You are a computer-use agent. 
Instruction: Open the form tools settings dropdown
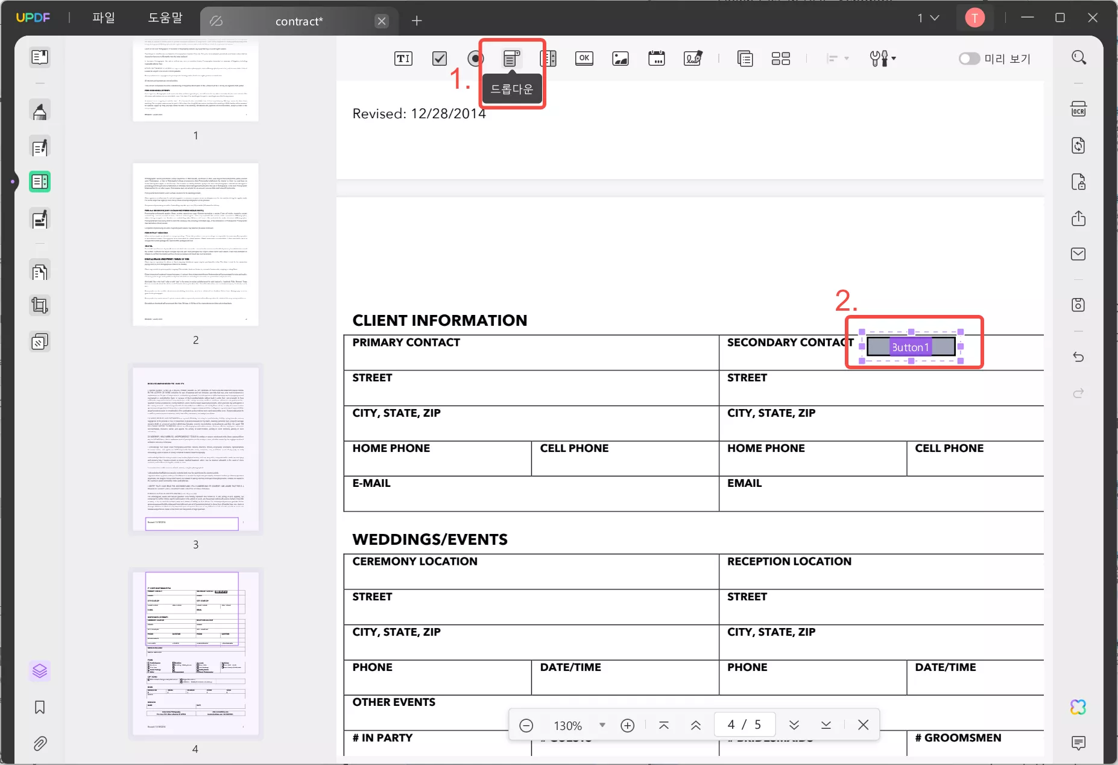coord(883,59)
